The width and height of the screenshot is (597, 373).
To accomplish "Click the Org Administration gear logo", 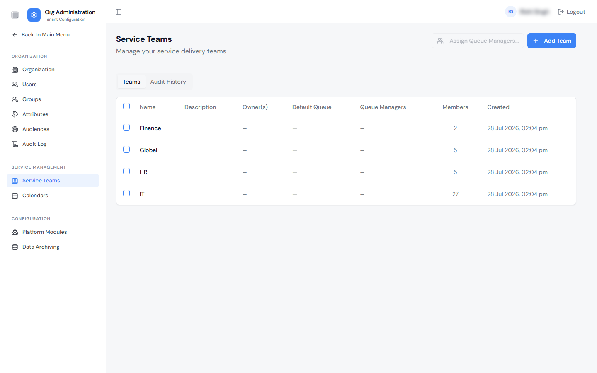I will click(x=34, y=15).
